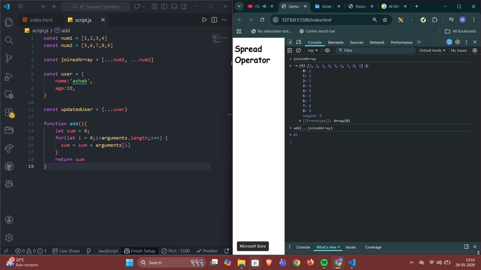Open the Copilot chat dropdown chevron

point(144,6)
